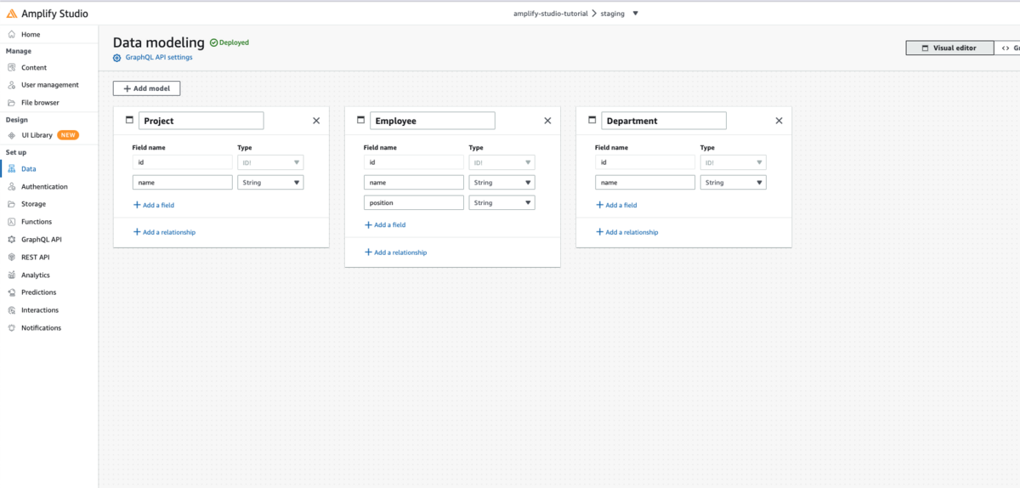Image resolution: width=1020 pixels, height=488 pixels.
Task: Click the Data modeling heading text
Action: (x=159, y=43)
